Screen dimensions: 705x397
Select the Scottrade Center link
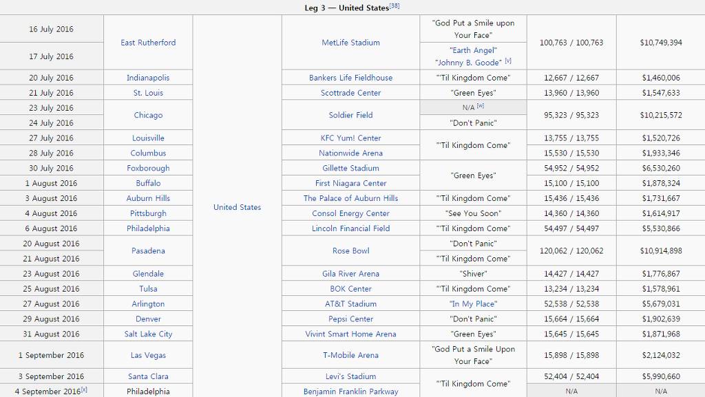(350, 93)
